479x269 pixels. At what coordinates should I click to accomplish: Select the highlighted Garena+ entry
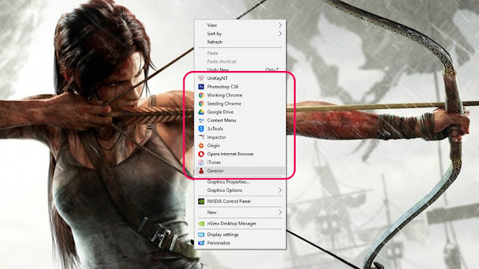point(240,171)
